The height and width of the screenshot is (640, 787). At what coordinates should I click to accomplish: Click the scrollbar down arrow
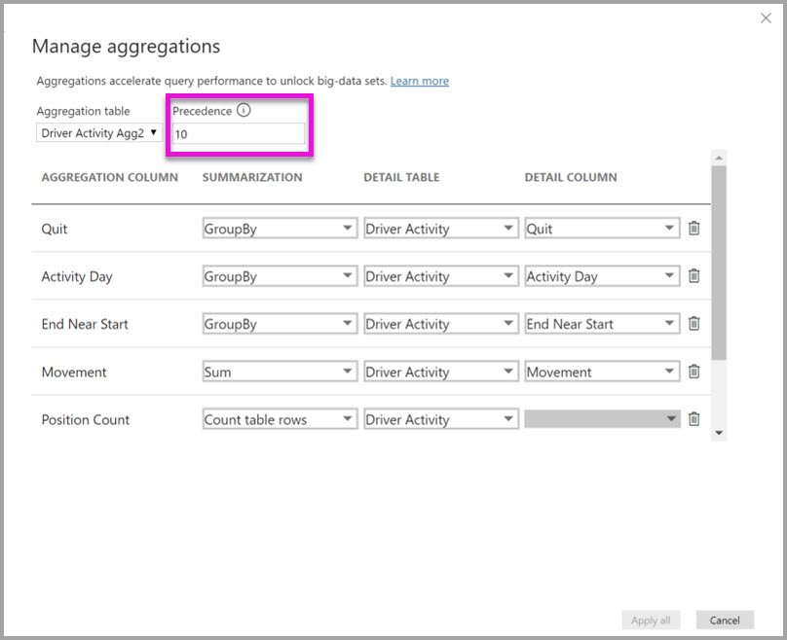pos(719,432)
